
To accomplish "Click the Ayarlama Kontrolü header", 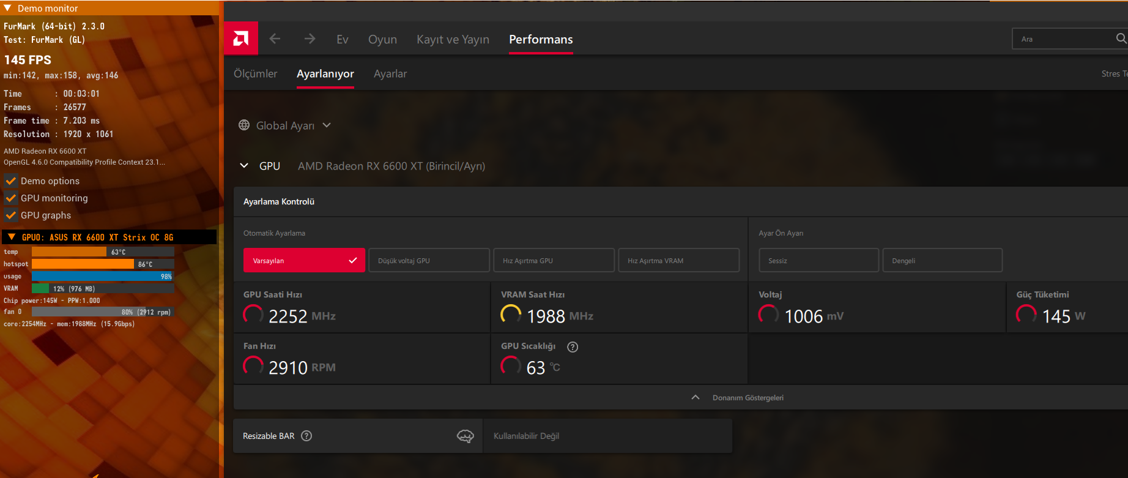I will pyautogui.click(x=279, y=201).
